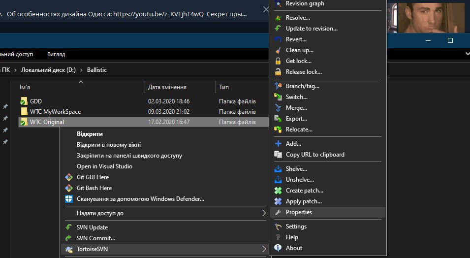This screenshot has height=258, width=470.
Task: Select Закріпити на панелі швидкого доступу
Action: (x=129, y=156)
